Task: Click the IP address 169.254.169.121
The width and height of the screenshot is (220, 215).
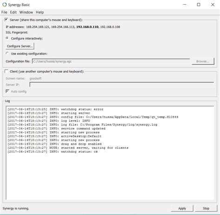Action: [x=38, y=27]
